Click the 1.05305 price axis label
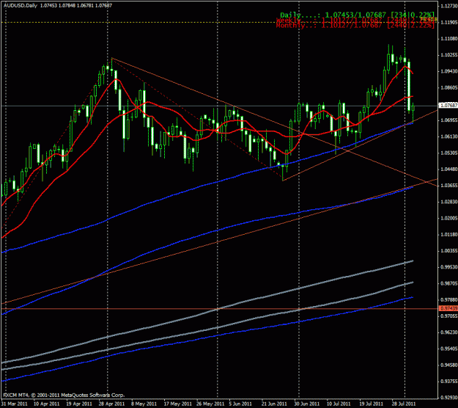Viewport: 458px width, 408px height. 449,153
